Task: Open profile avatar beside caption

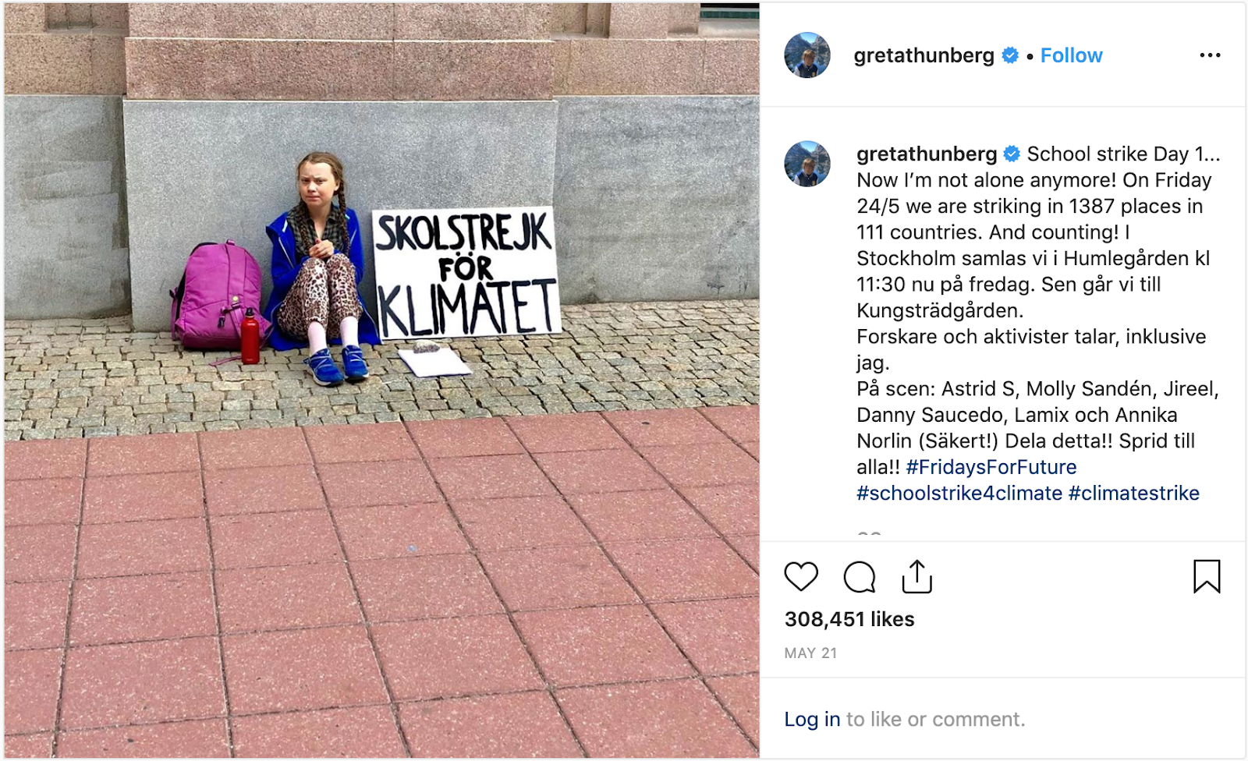Action: (807, 164)
